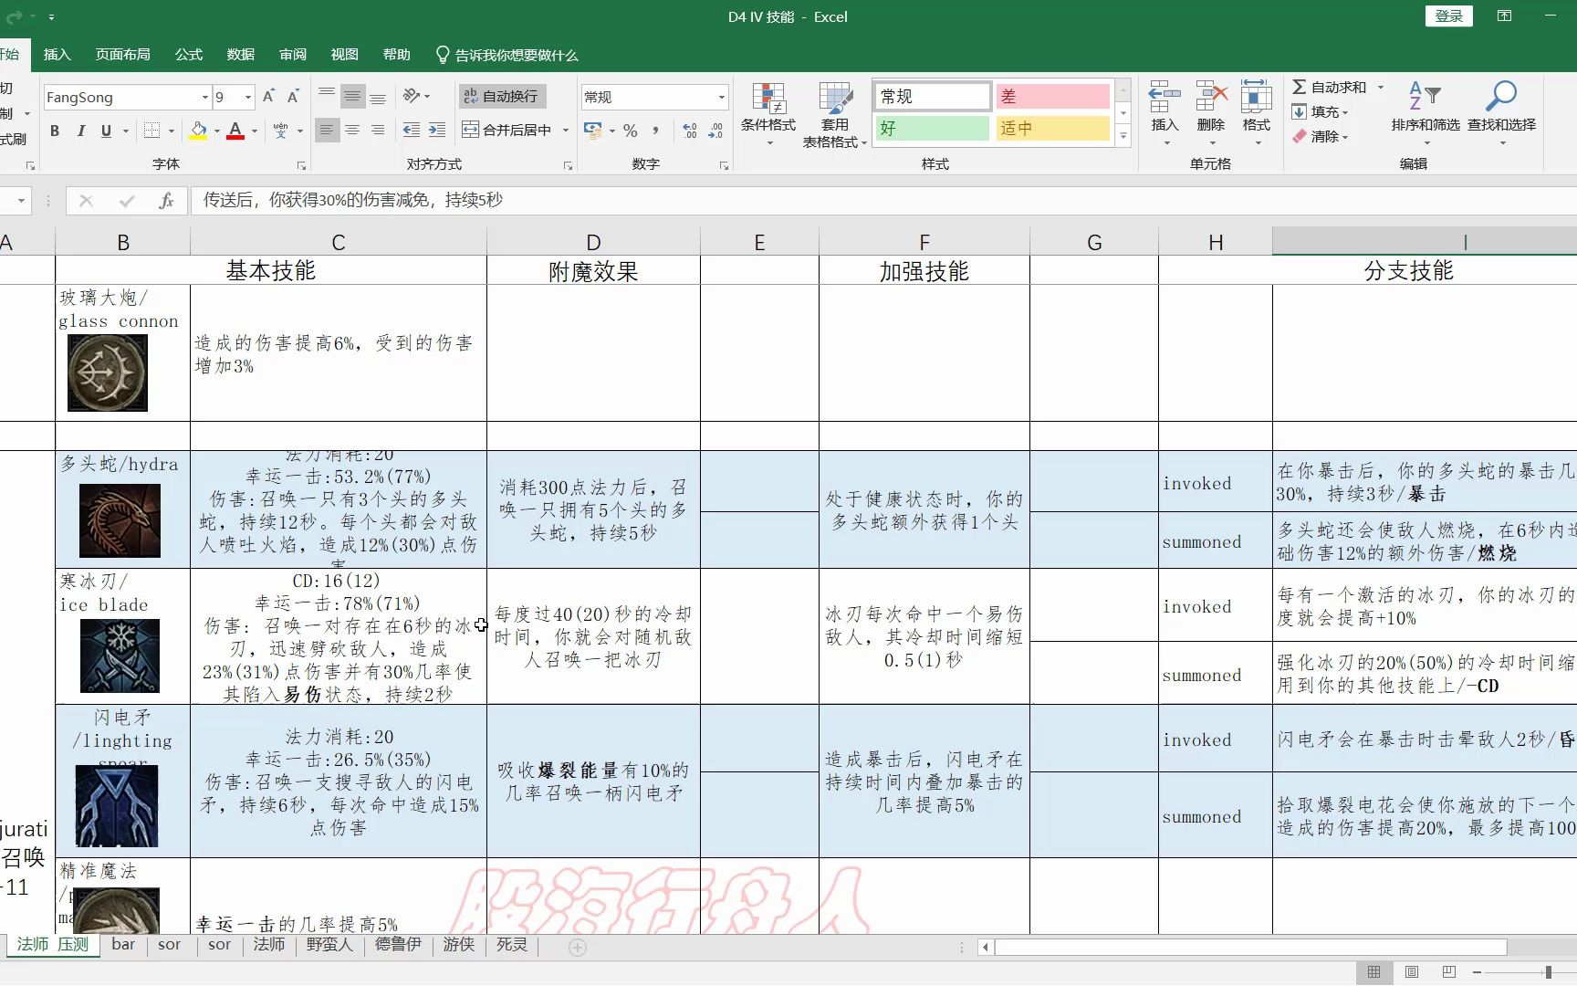Decrease decimal places icon
The height and width of the screenshot is (986, 1577).
click(x=715, y=131)
